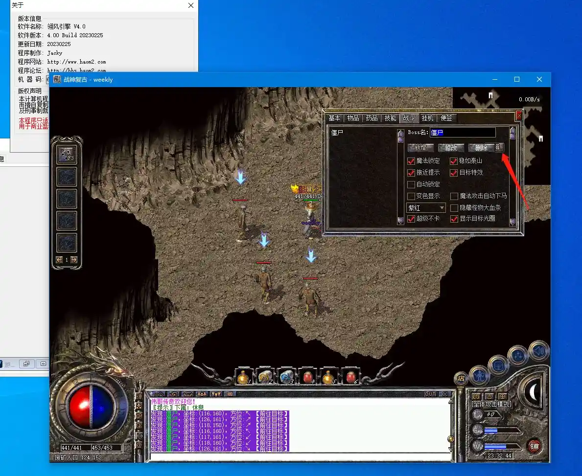Use the blue scroll in belt slot 3

(x=286, y=377)
